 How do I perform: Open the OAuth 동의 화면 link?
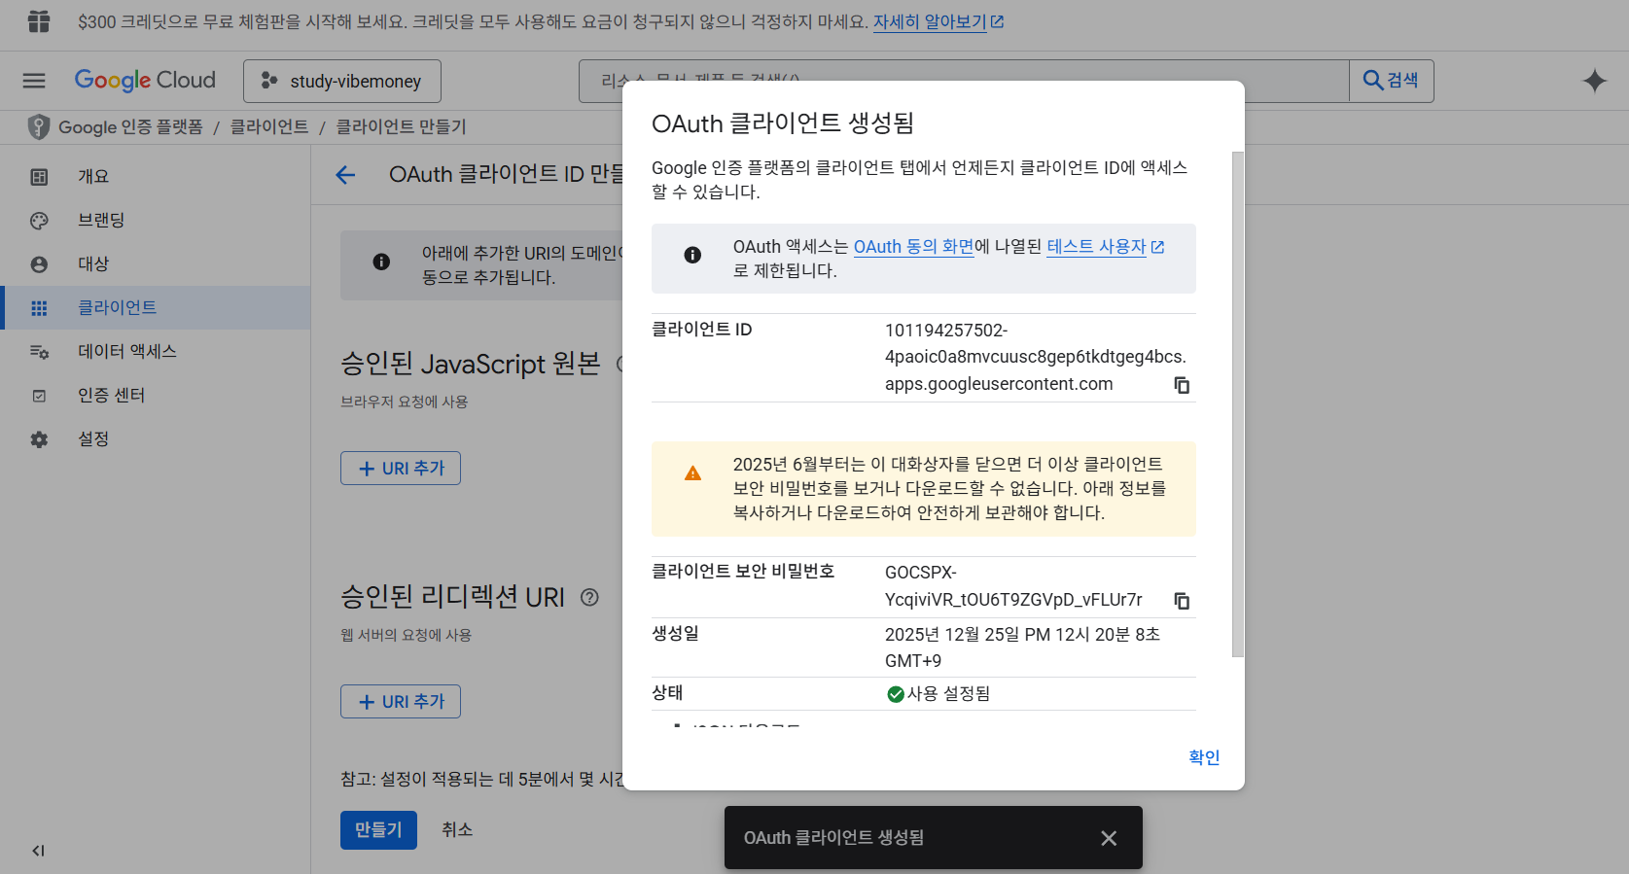click(913, 247)
